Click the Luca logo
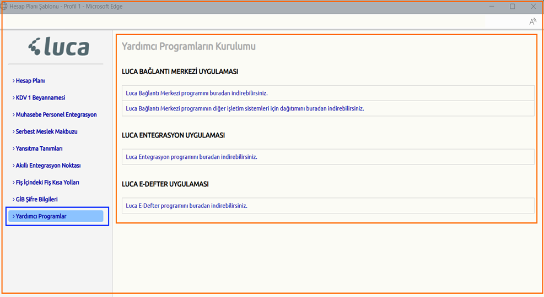The height and width of the screenshot is (297, 544). [x=59, y=47]
